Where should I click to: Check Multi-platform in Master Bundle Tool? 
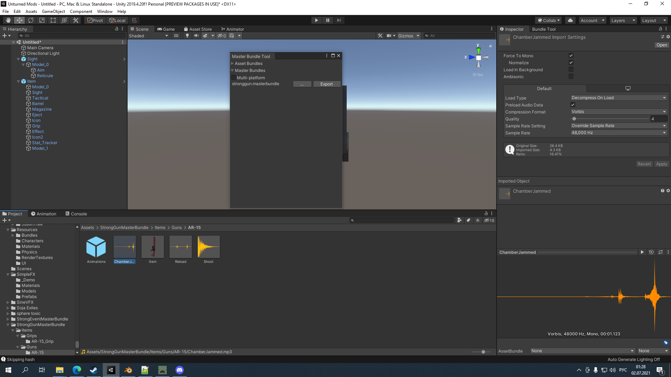233,77
